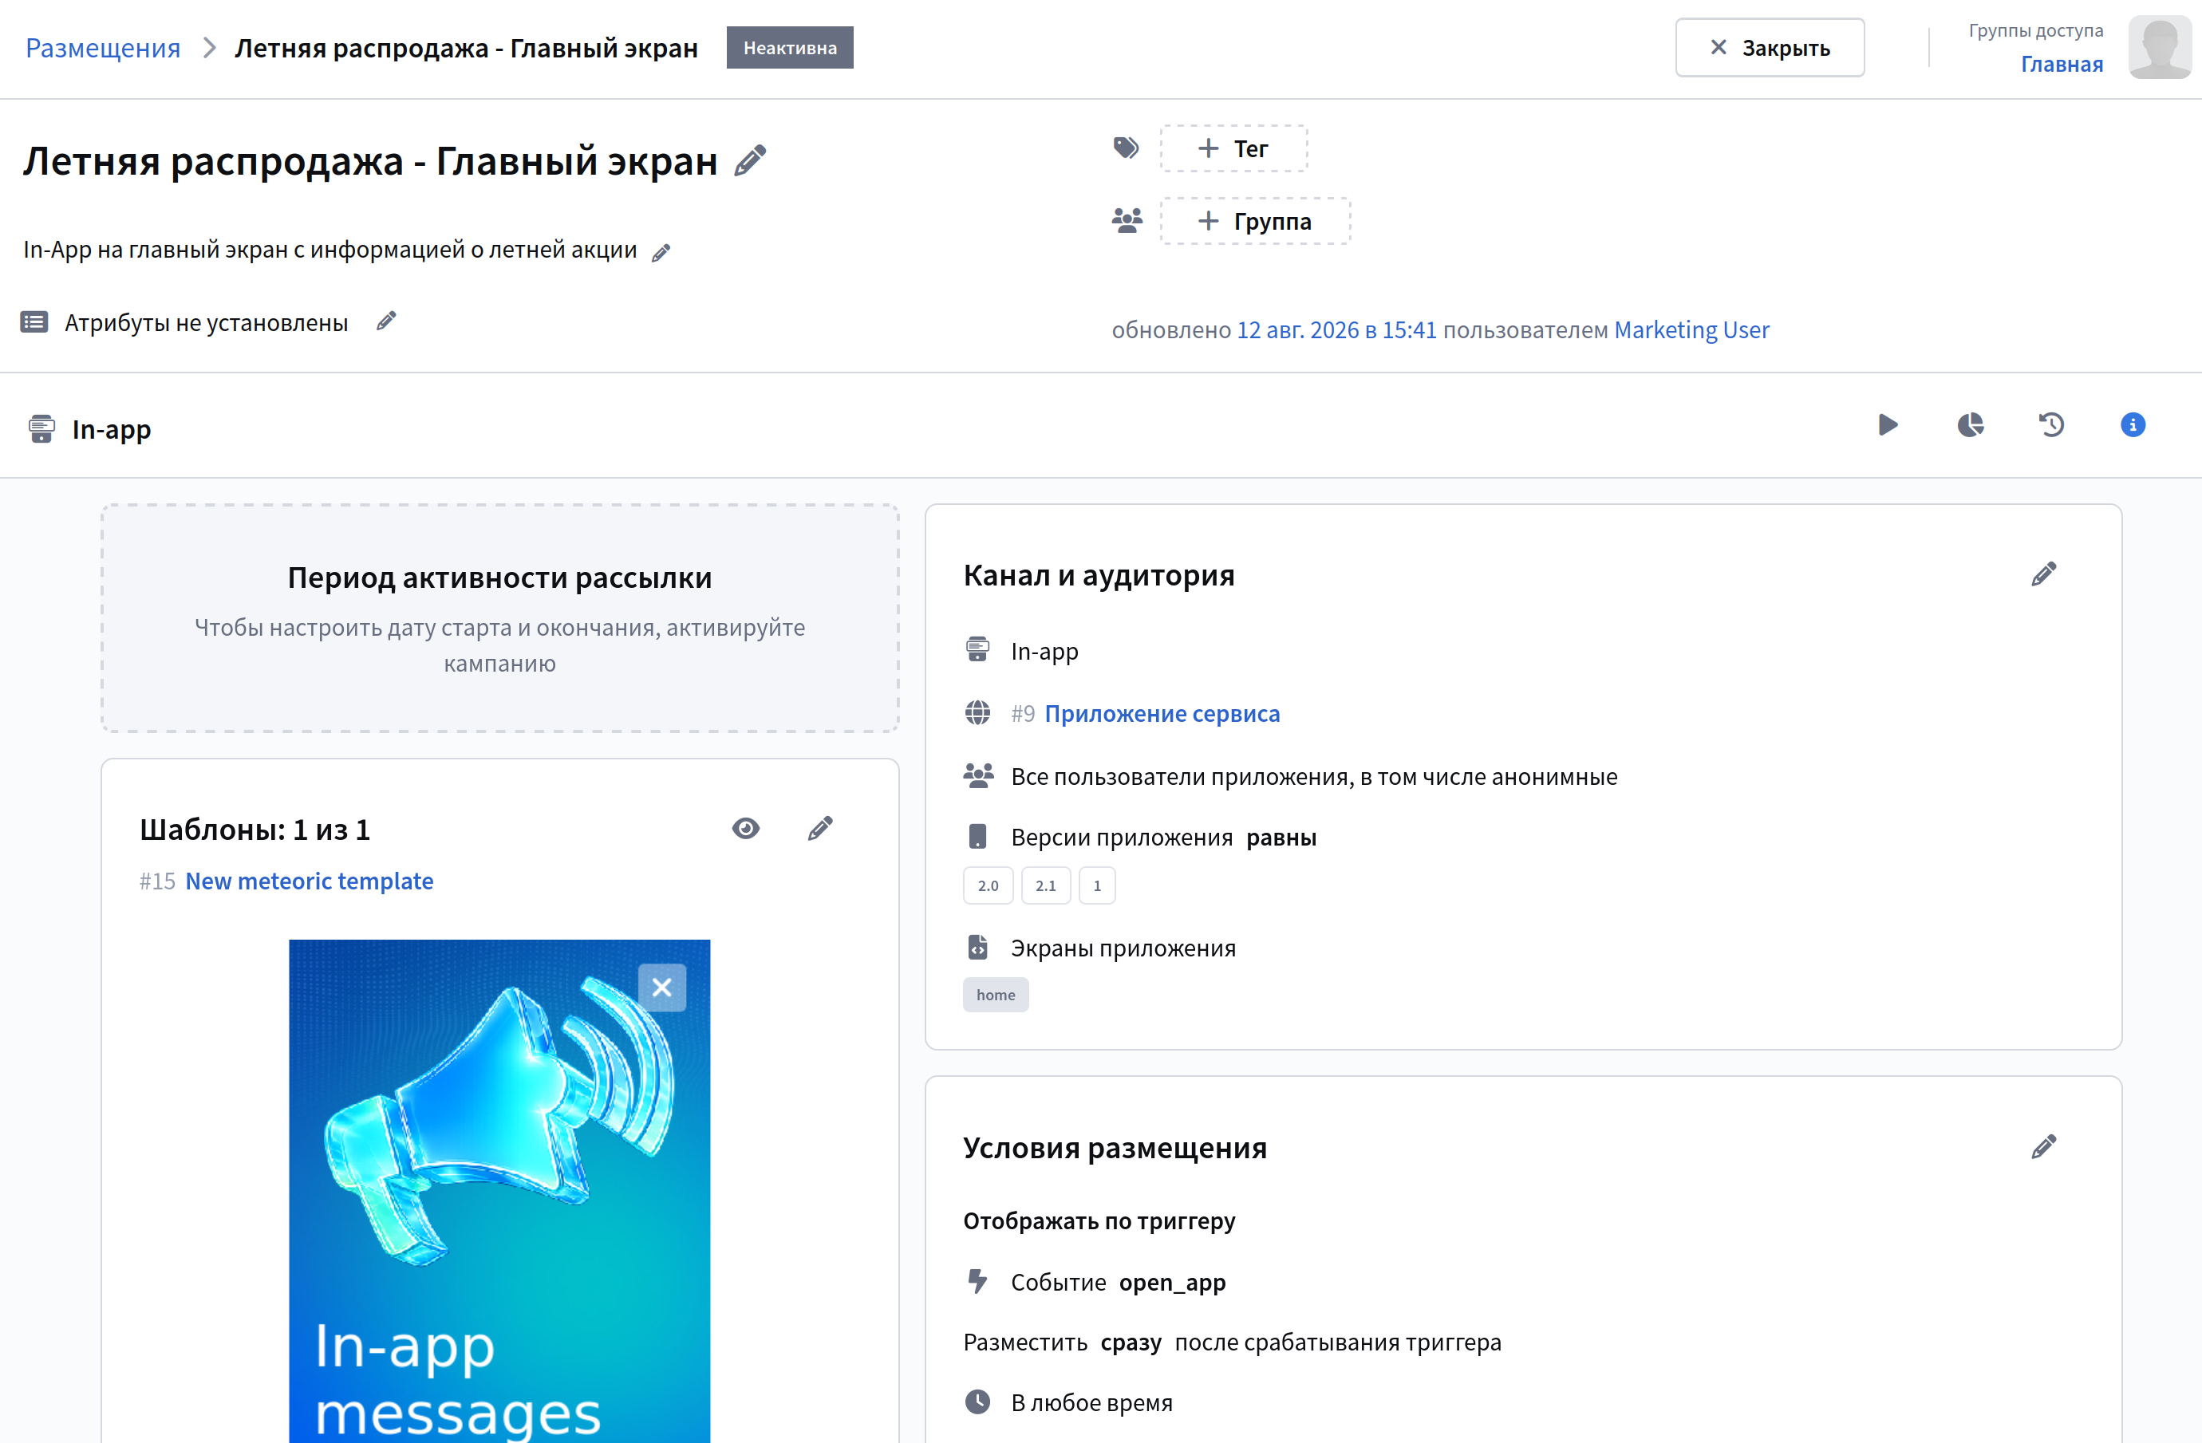The height and width of the screenshot is (1443, 2202).
Task: Click the Неактивна status badge
Action: [x=789, y=47]
